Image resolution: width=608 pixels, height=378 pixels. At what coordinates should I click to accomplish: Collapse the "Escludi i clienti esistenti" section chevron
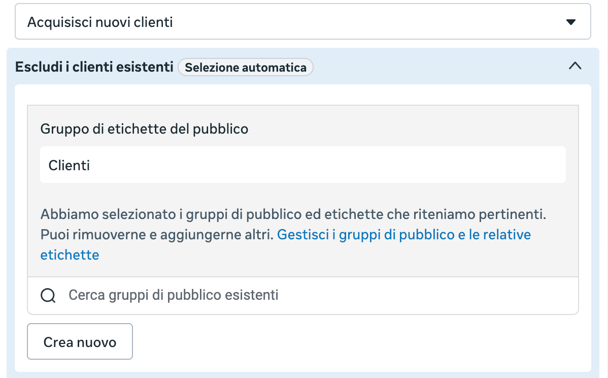(575, 66)
